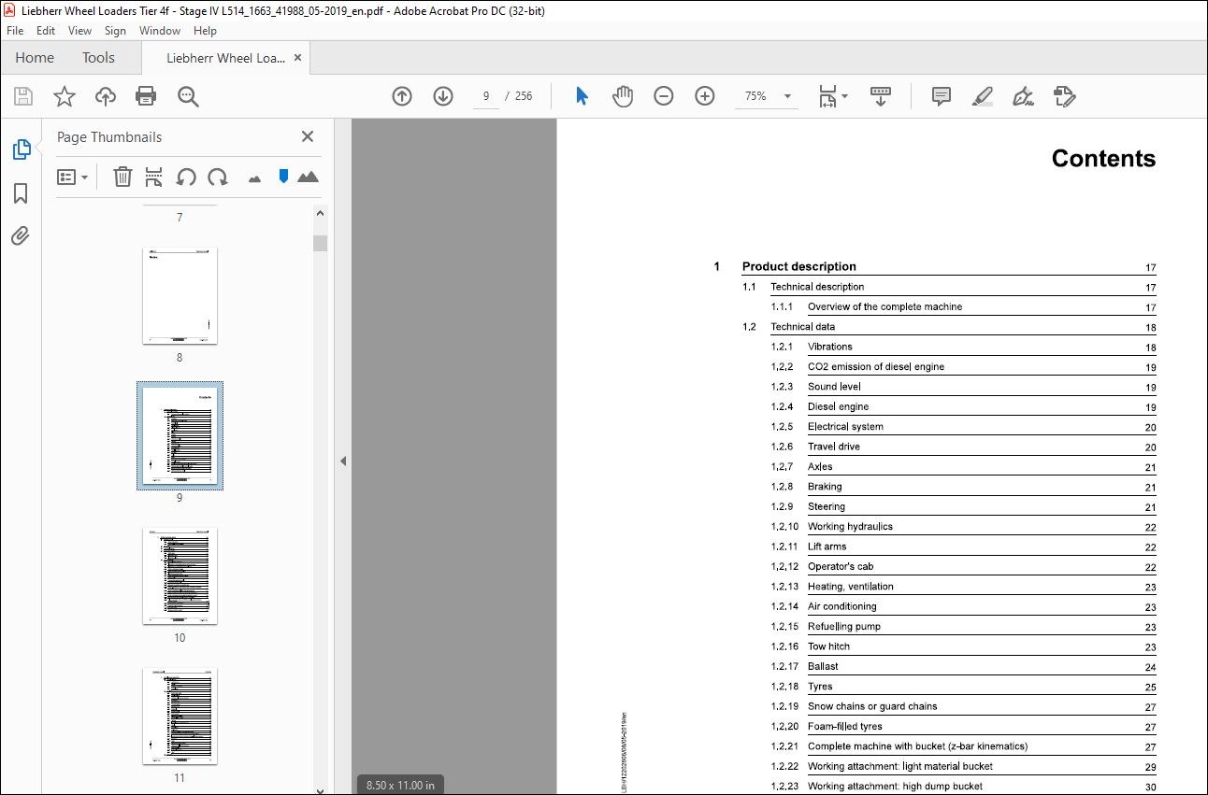Bookmark this file with star icon

click(x=65, y=96)
